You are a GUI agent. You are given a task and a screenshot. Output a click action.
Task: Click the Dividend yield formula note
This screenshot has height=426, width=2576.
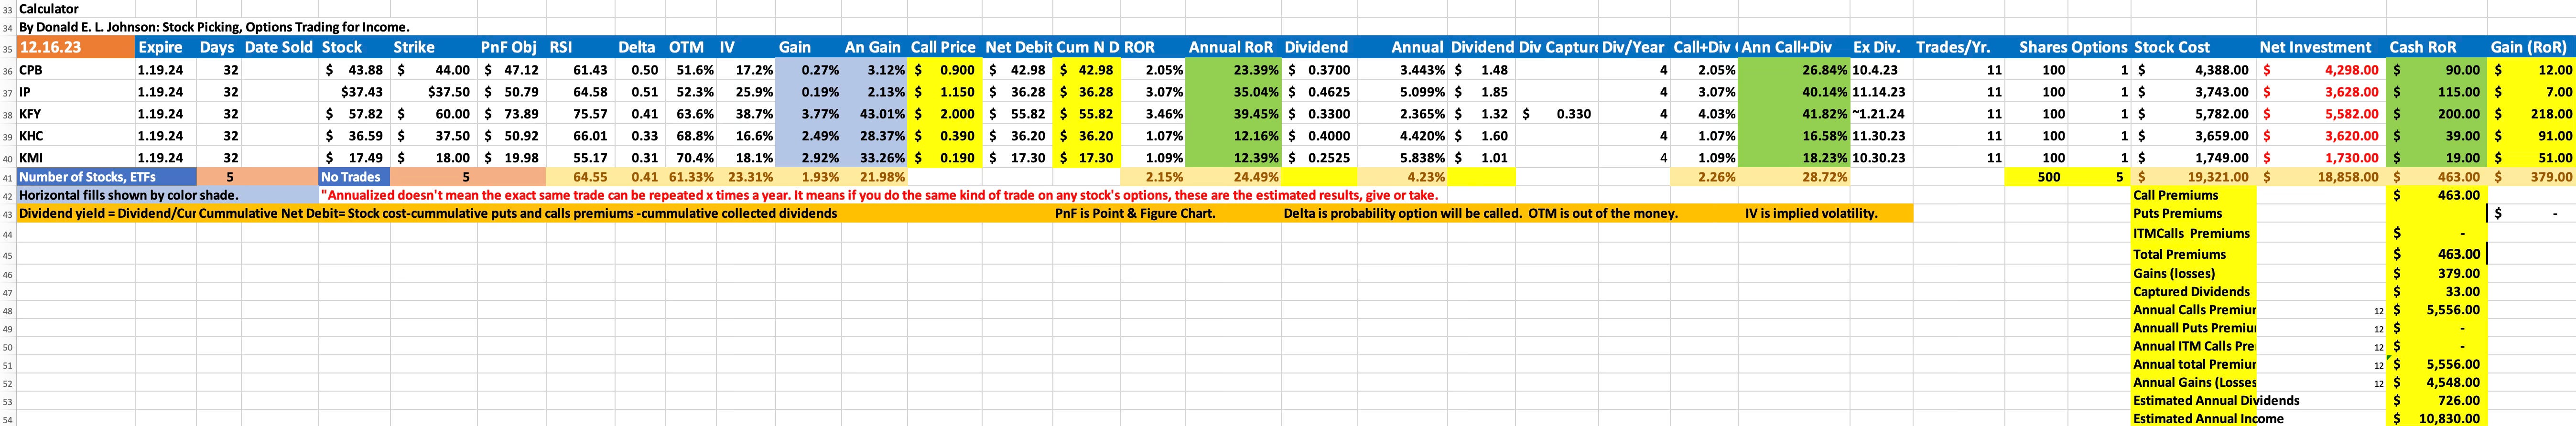107,213
